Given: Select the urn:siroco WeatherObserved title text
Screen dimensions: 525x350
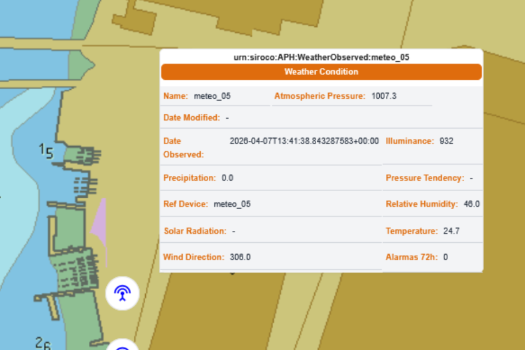Looking at the screenshot, I should click(x=321, y=57).
